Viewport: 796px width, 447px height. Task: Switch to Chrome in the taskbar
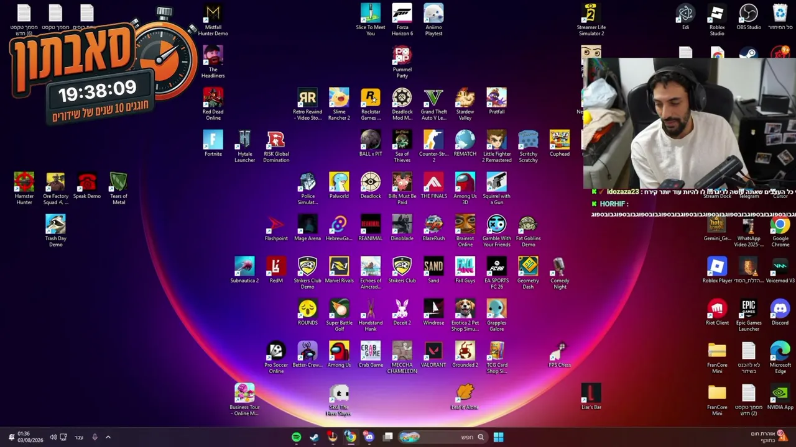click(x=351, y=437)
